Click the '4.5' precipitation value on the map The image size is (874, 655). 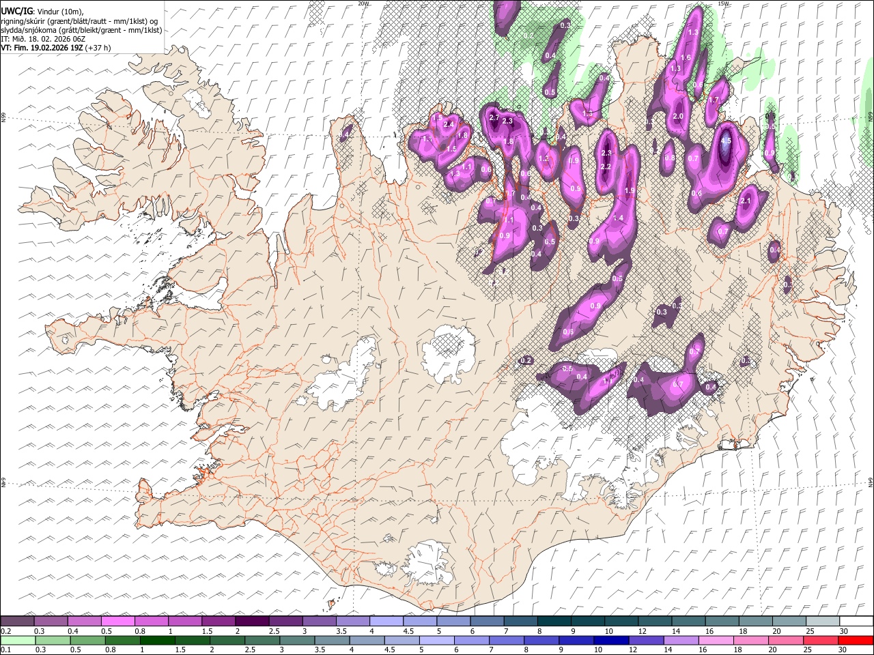[x=726, y=141]
